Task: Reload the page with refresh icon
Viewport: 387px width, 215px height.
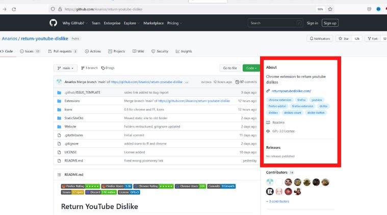Action: point(14,9)
